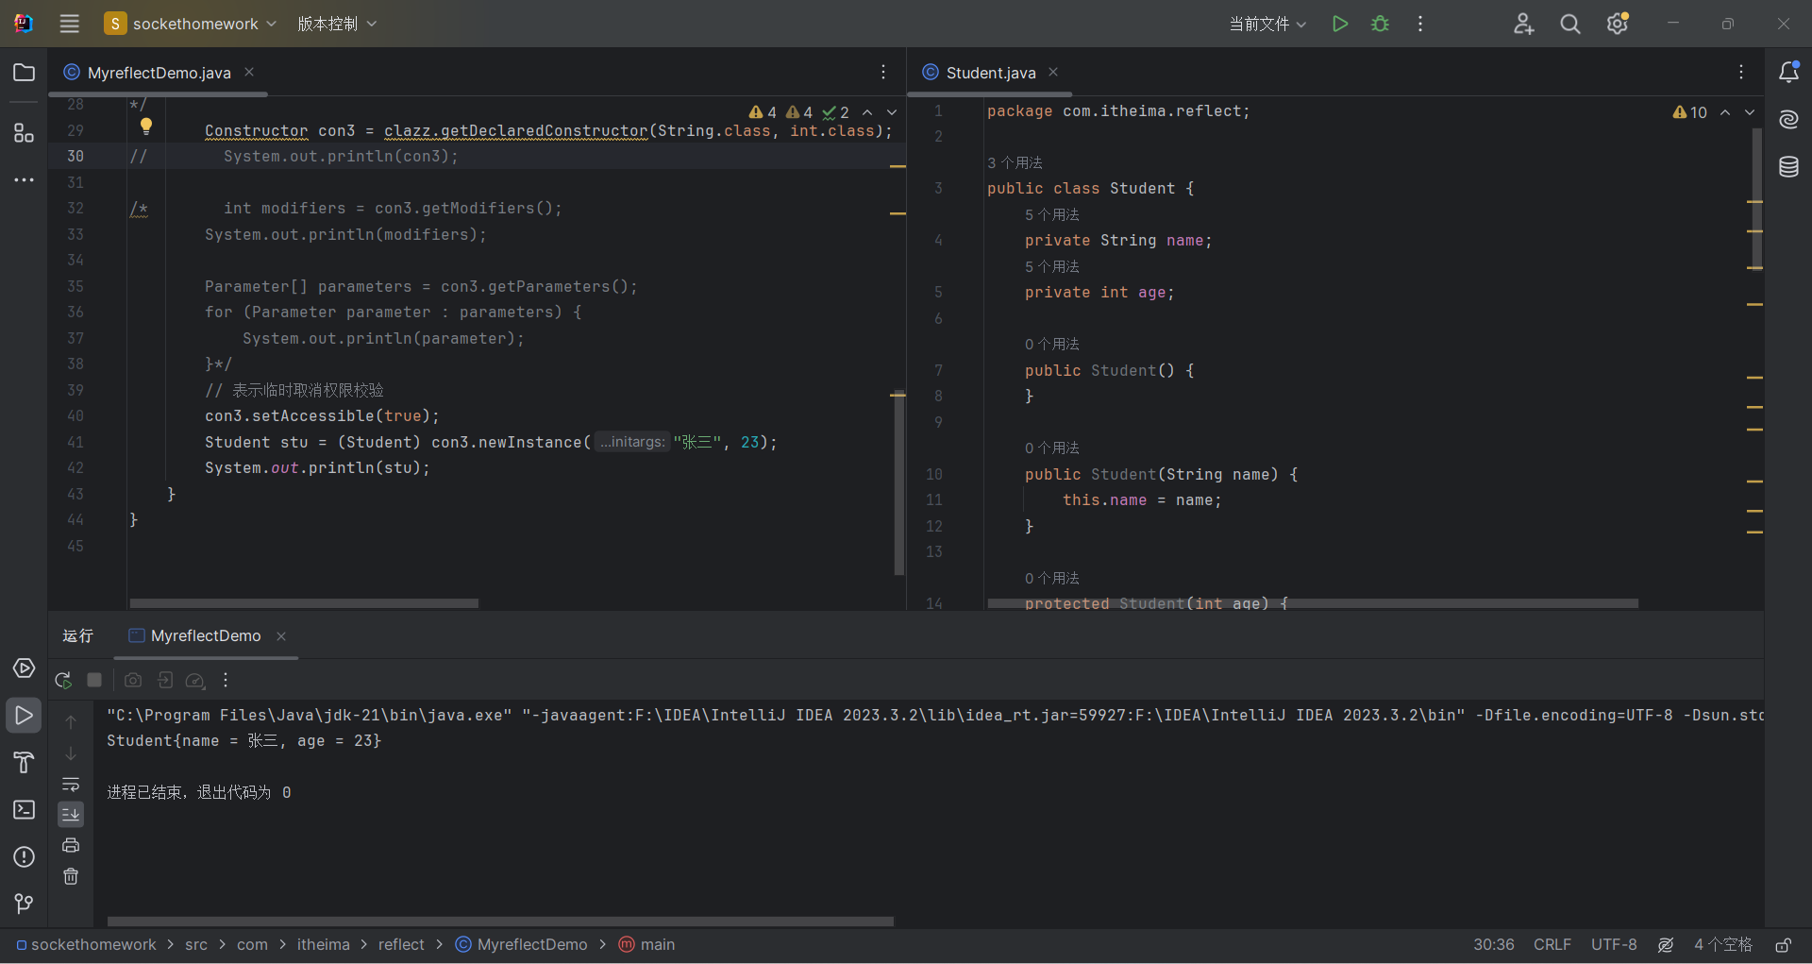Viewport: 1812px width, 964px height.
Task: Go to next problem in Student.java
Action: pos(1750,112)
